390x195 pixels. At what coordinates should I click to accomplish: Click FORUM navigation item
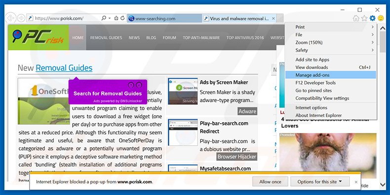point(169,38)
